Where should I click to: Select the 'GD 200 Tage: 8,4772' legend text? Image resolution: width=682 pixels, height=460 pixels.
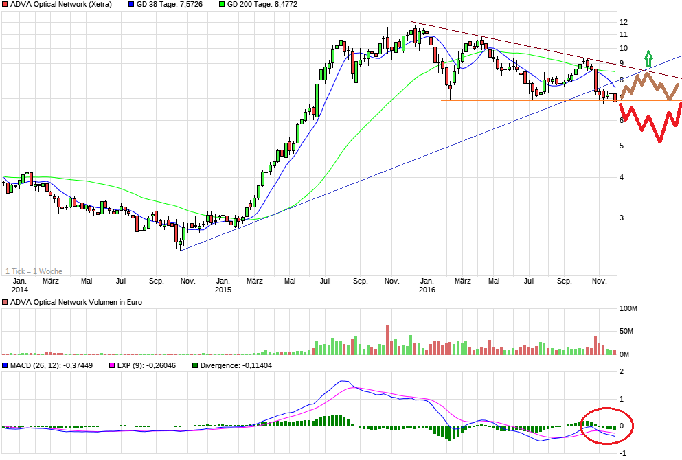click(262, 4)
